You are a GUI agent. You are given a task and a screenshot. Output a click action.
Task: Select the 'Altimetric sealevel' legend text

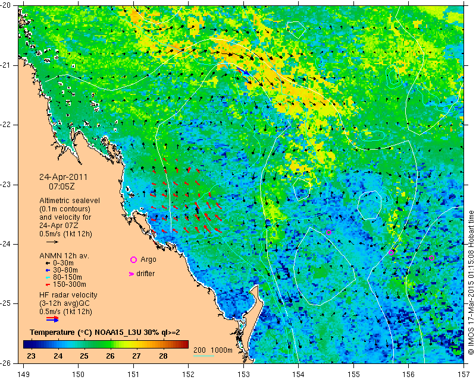click(70, 201)
